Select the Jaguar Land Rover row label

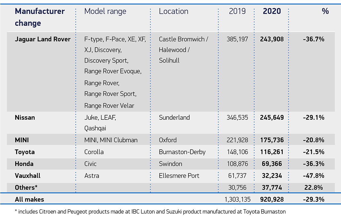42,39
